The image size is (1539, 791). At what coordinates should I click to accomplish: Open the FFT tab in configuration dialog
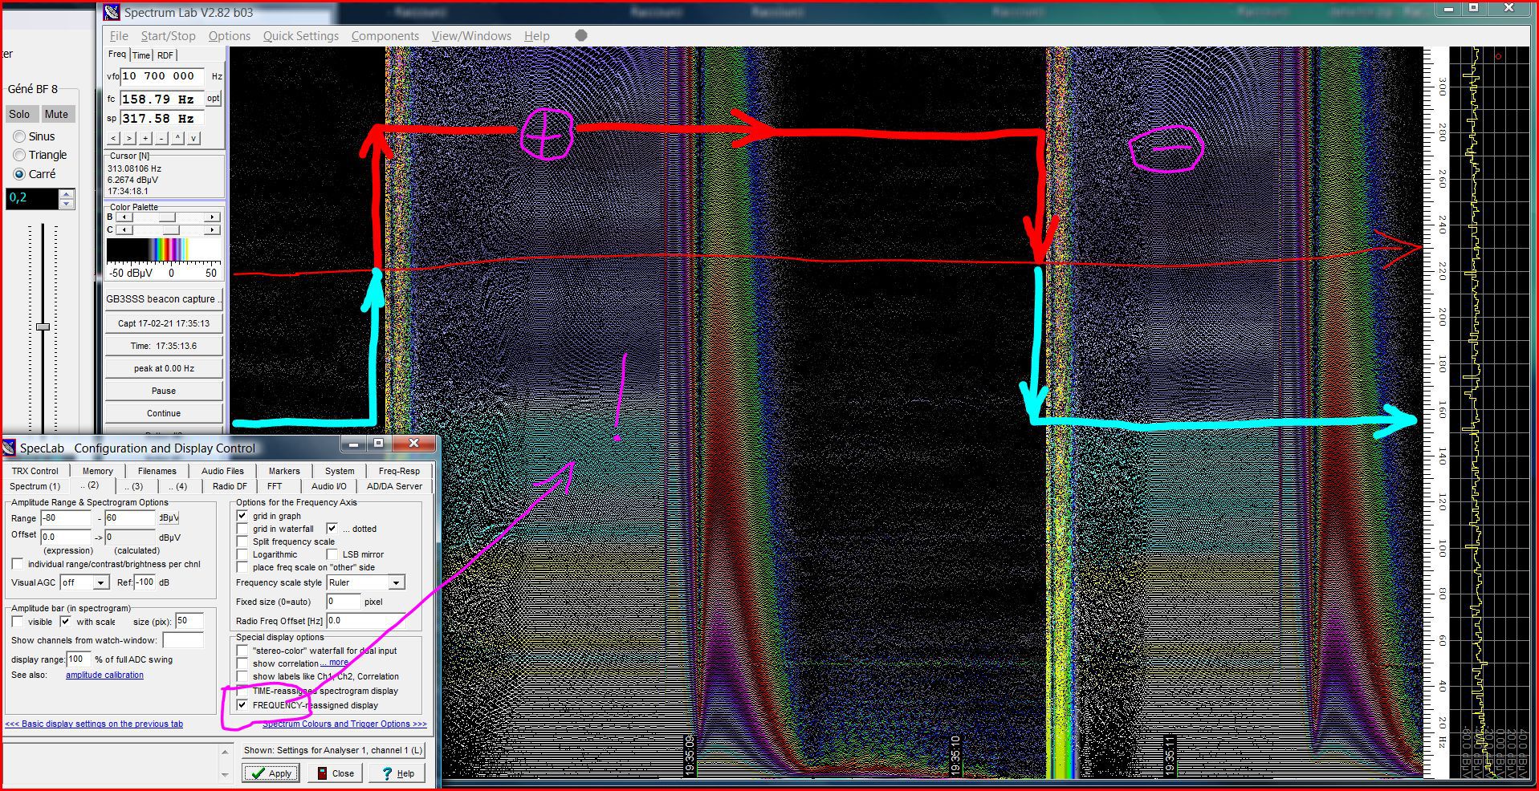(275, 486)
